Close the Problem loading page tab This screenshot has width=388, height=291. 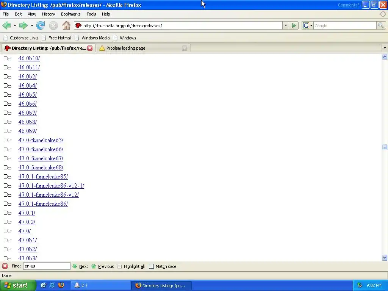pyautogui.click(x=185, y=48)
